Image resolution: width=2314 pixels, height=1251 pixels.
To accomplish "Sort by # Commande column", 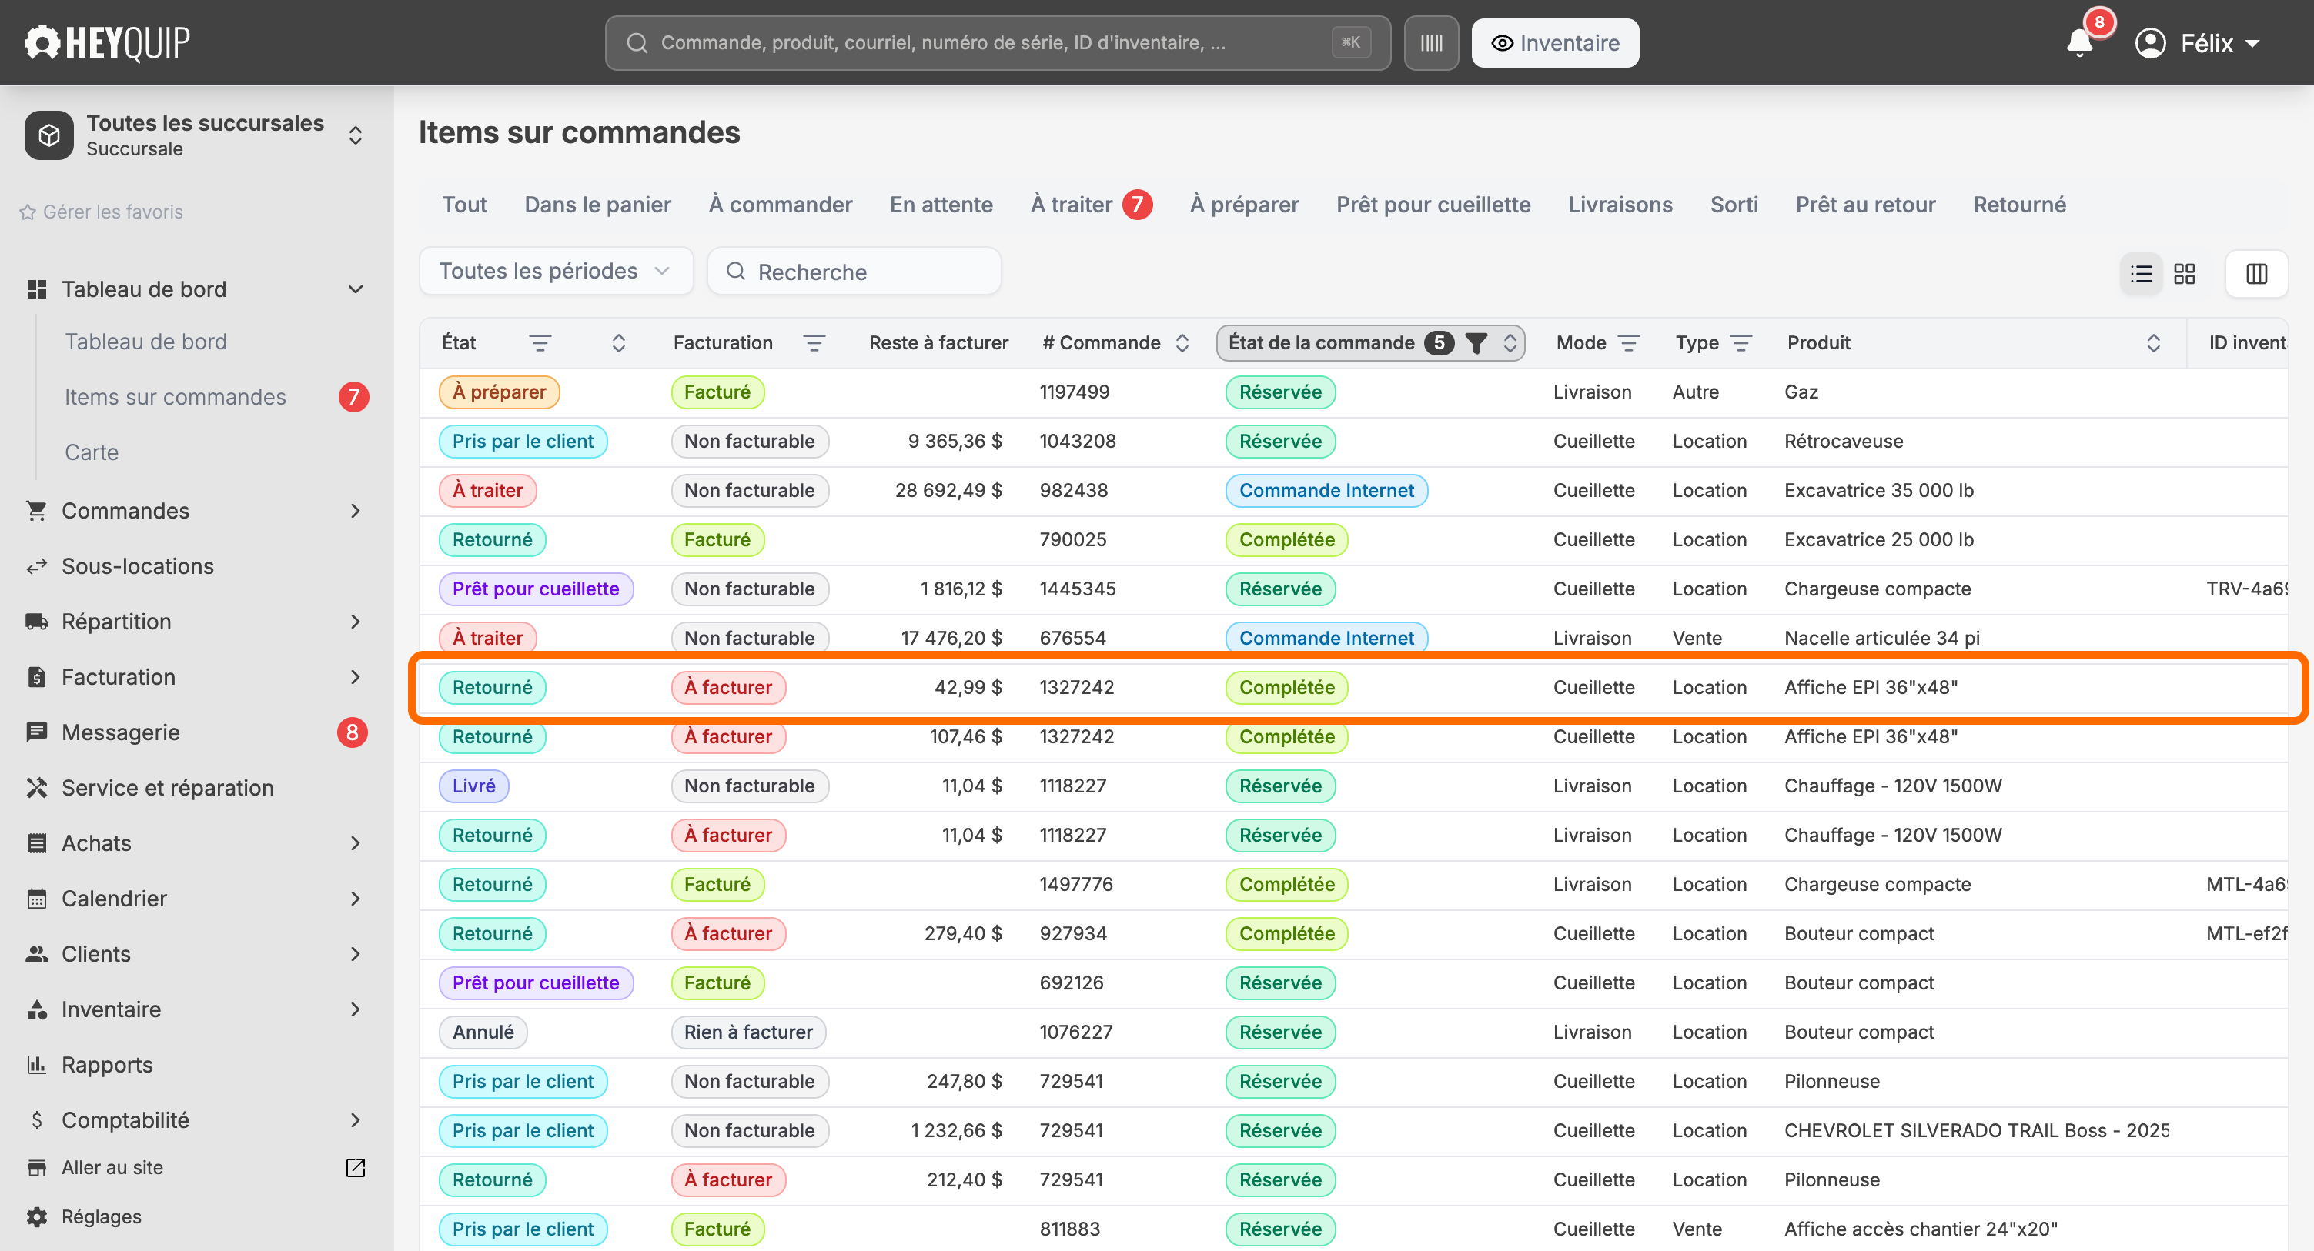I will (x=1182, y=343).
